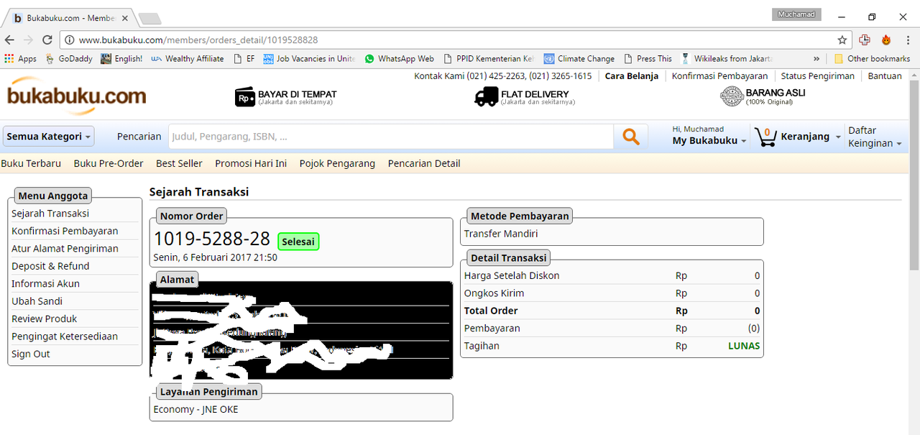Open Deposit & Refund in member menu

coord(50,266)
